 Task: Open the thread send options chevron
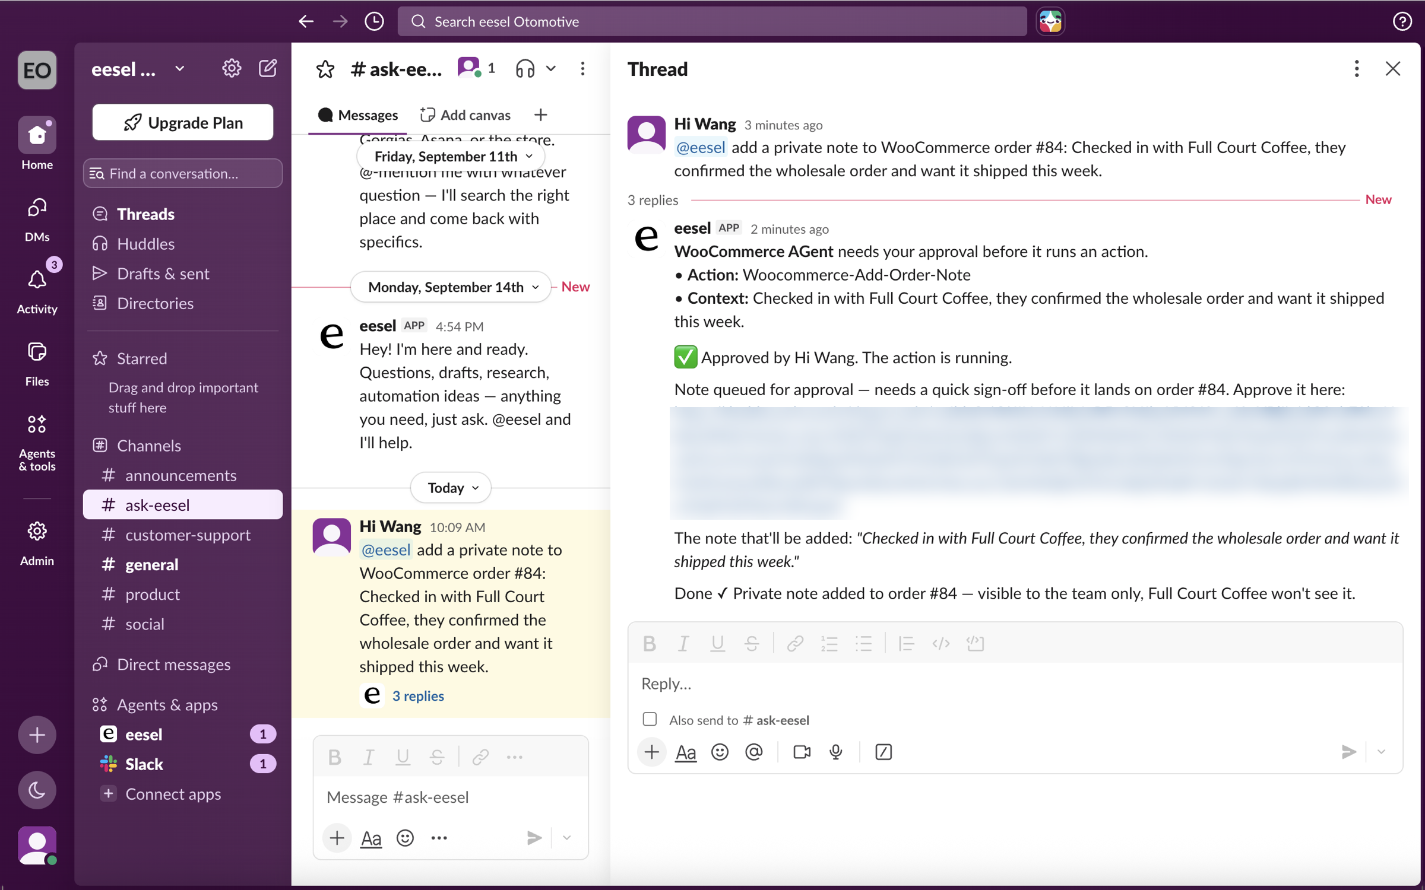click(1381, 752)
